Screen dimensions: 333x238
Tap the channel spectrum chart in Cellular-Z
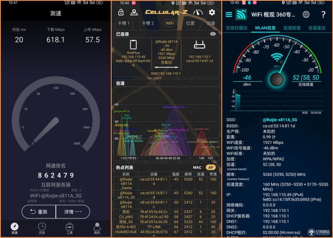point(167,123)
